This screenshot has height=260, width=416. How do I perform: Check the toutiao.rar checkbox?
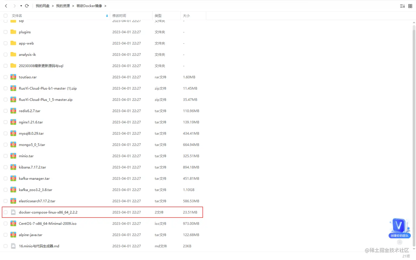(6, 77)
